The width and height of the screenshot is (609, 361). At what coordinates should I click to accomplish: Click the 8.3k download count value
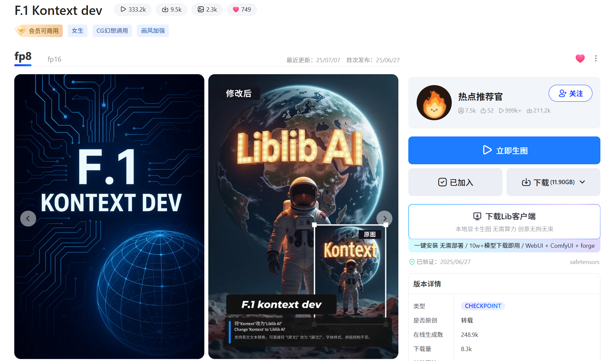coord(466,349)
